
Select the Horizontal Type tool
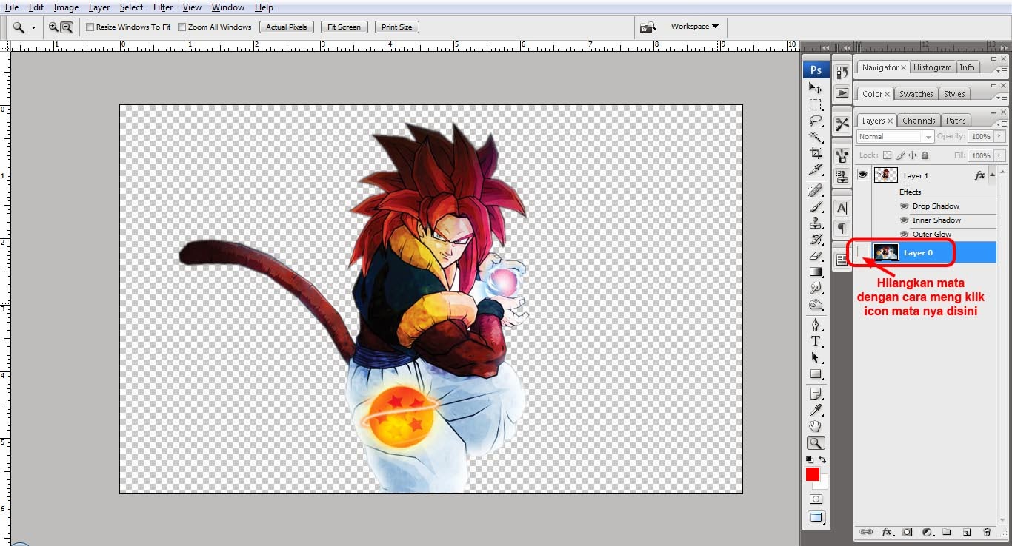[x=816, y=341]
